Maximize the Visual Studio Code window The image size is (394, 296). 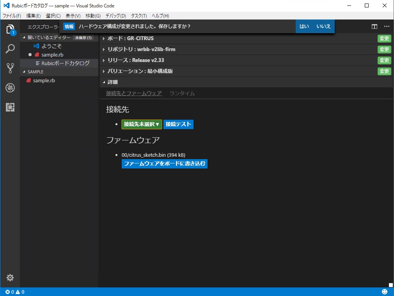click(367, 5)
